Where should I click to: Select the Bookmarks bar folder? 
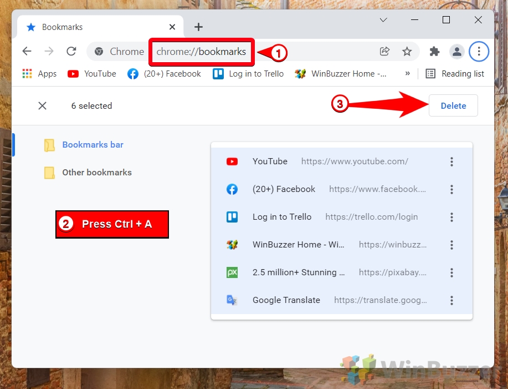tap(93, 145)
